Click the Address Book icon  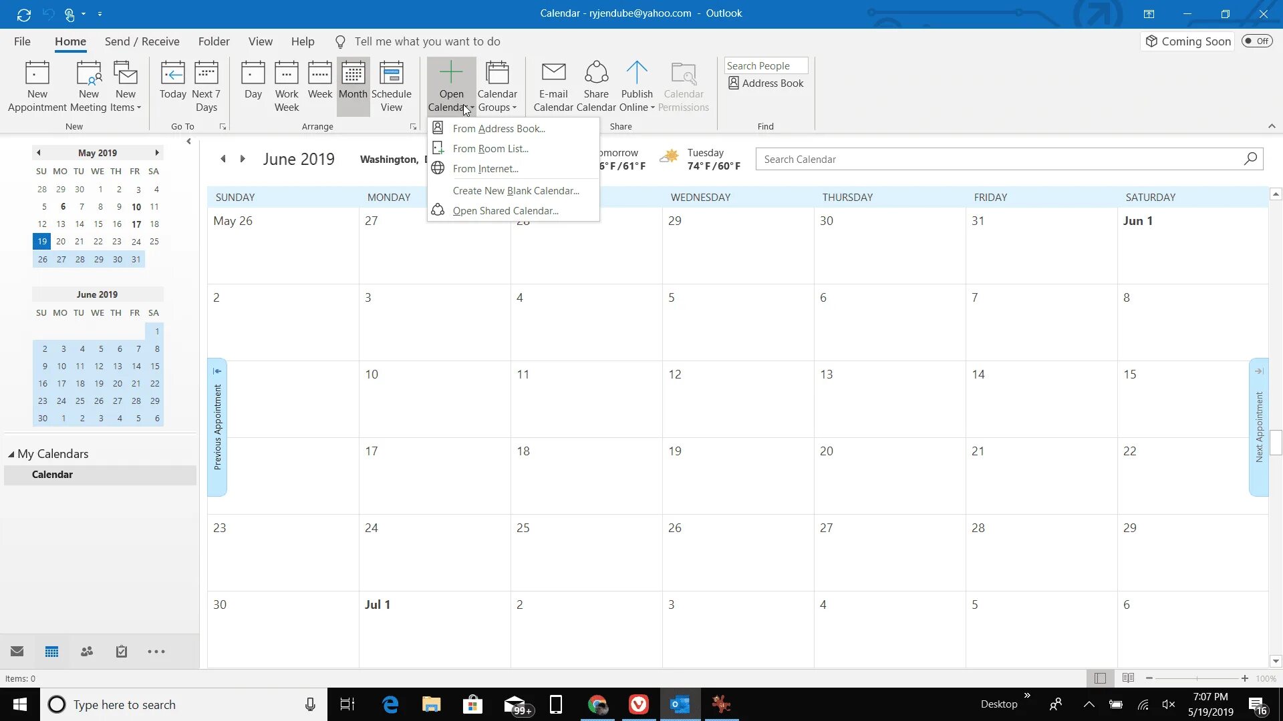(x=734, y=83)
